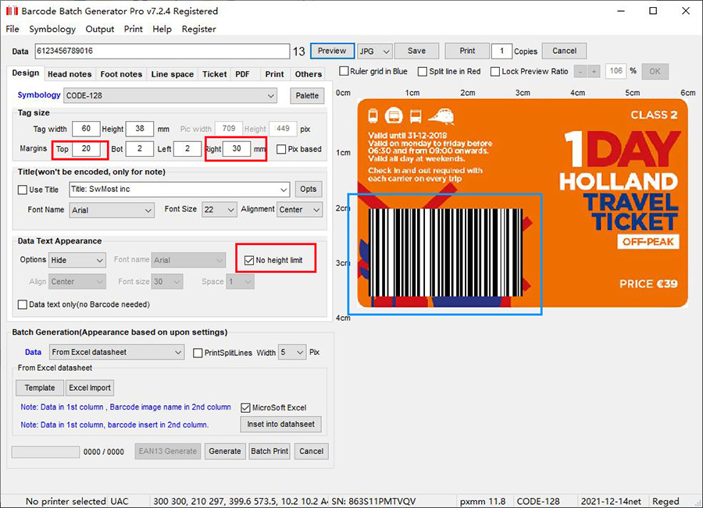Click the SN: 863S11PMTVQV status entry
This screenshot has height=508, width=703.
point(373,501)
